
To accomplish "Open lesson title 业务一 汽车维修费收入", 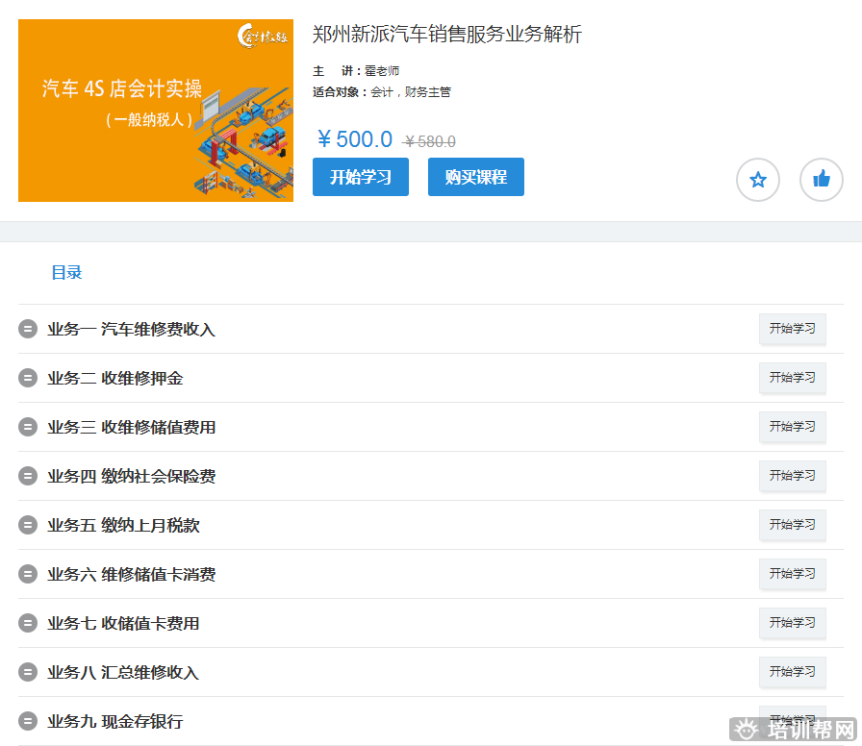I will pyautogui.click(x=132, y=329).
